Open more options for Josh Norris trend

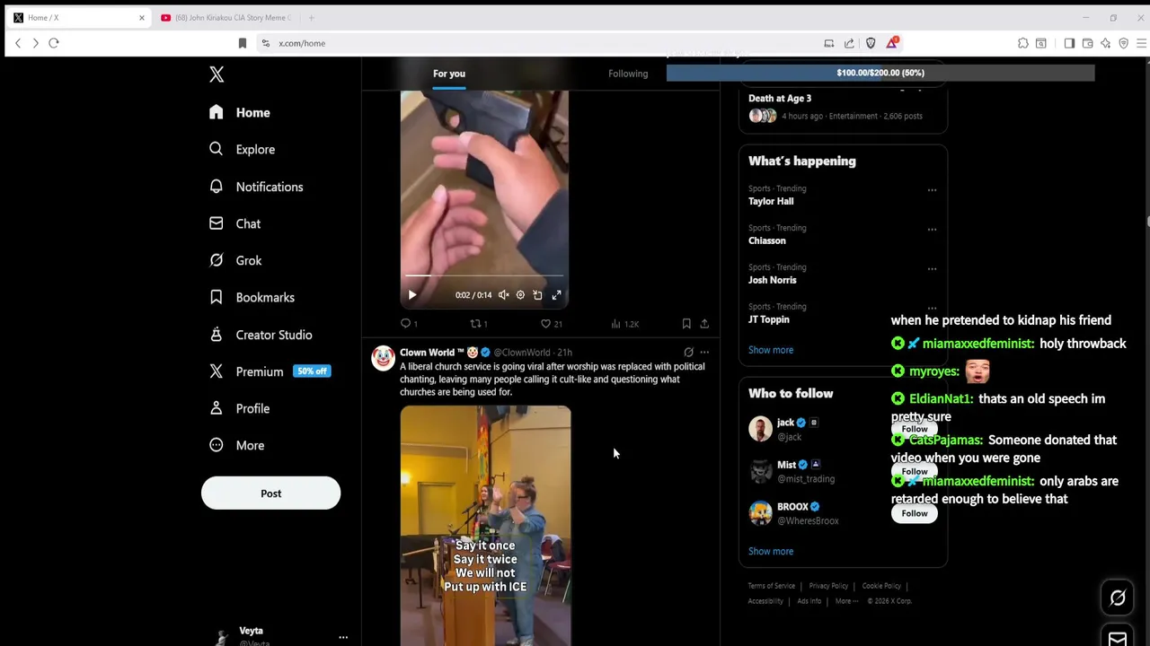click(932, 269)
